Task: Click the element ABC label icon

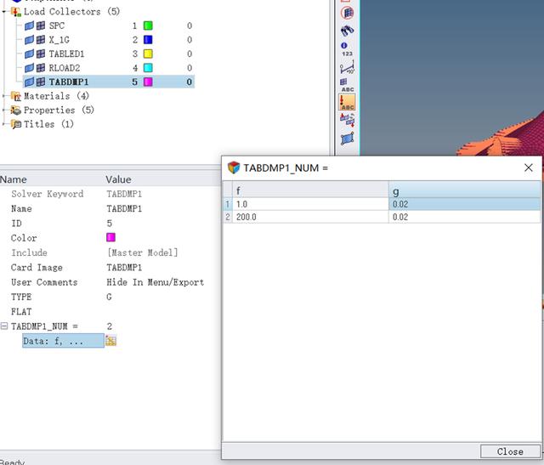Action: pyautogui.click(x=347, y=85)
